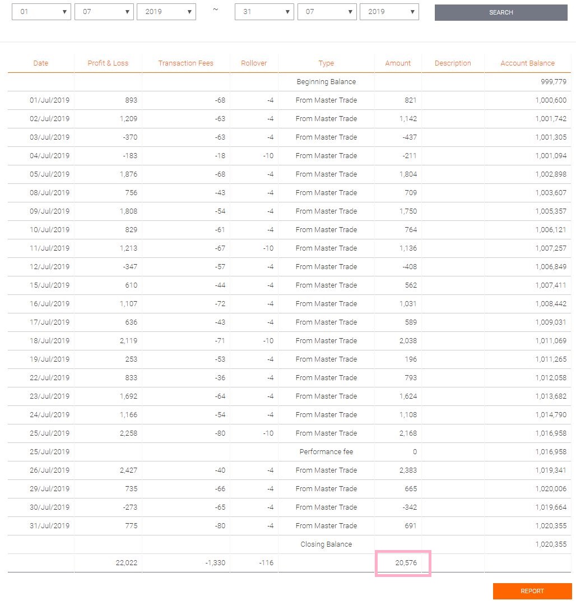This screenshot has height=605, width=576.
Task: Expand the end-date month dropdown
Action: coord(327,12)
